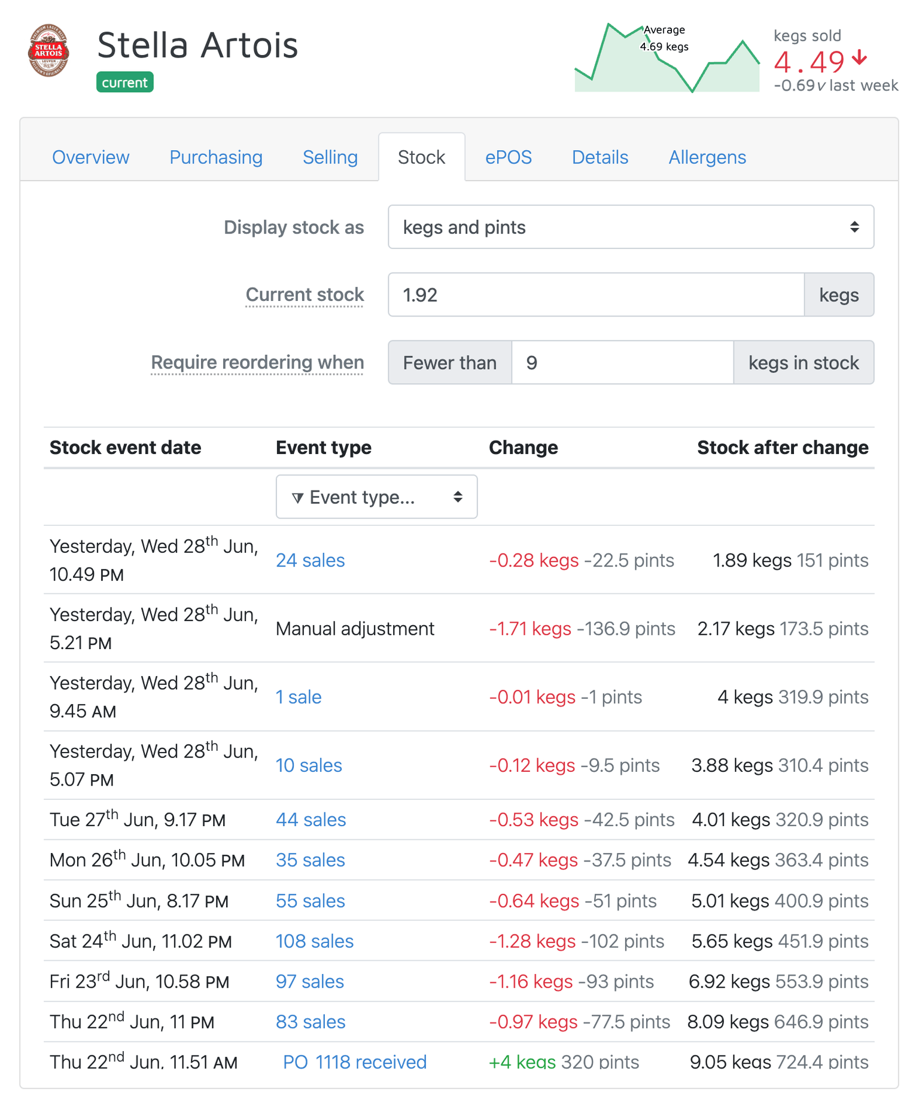
Task: Click the 'Fewer than' prefix label
Action: pyautogui.click(x=450, y=363)
